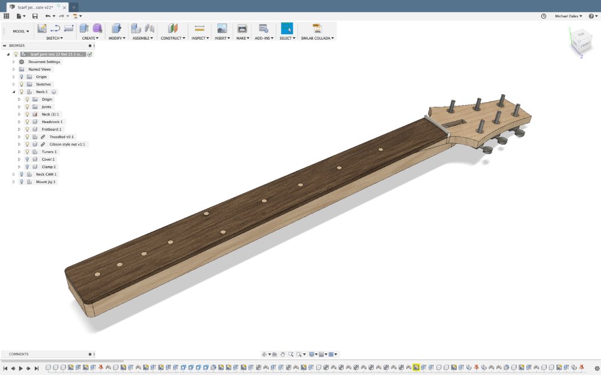The image size is (601, 375).
Task: Click the Insert image icon
Action: click(222, 28)
